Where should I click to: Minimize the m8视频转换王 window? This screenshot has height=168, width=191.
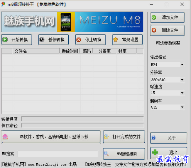151,5
